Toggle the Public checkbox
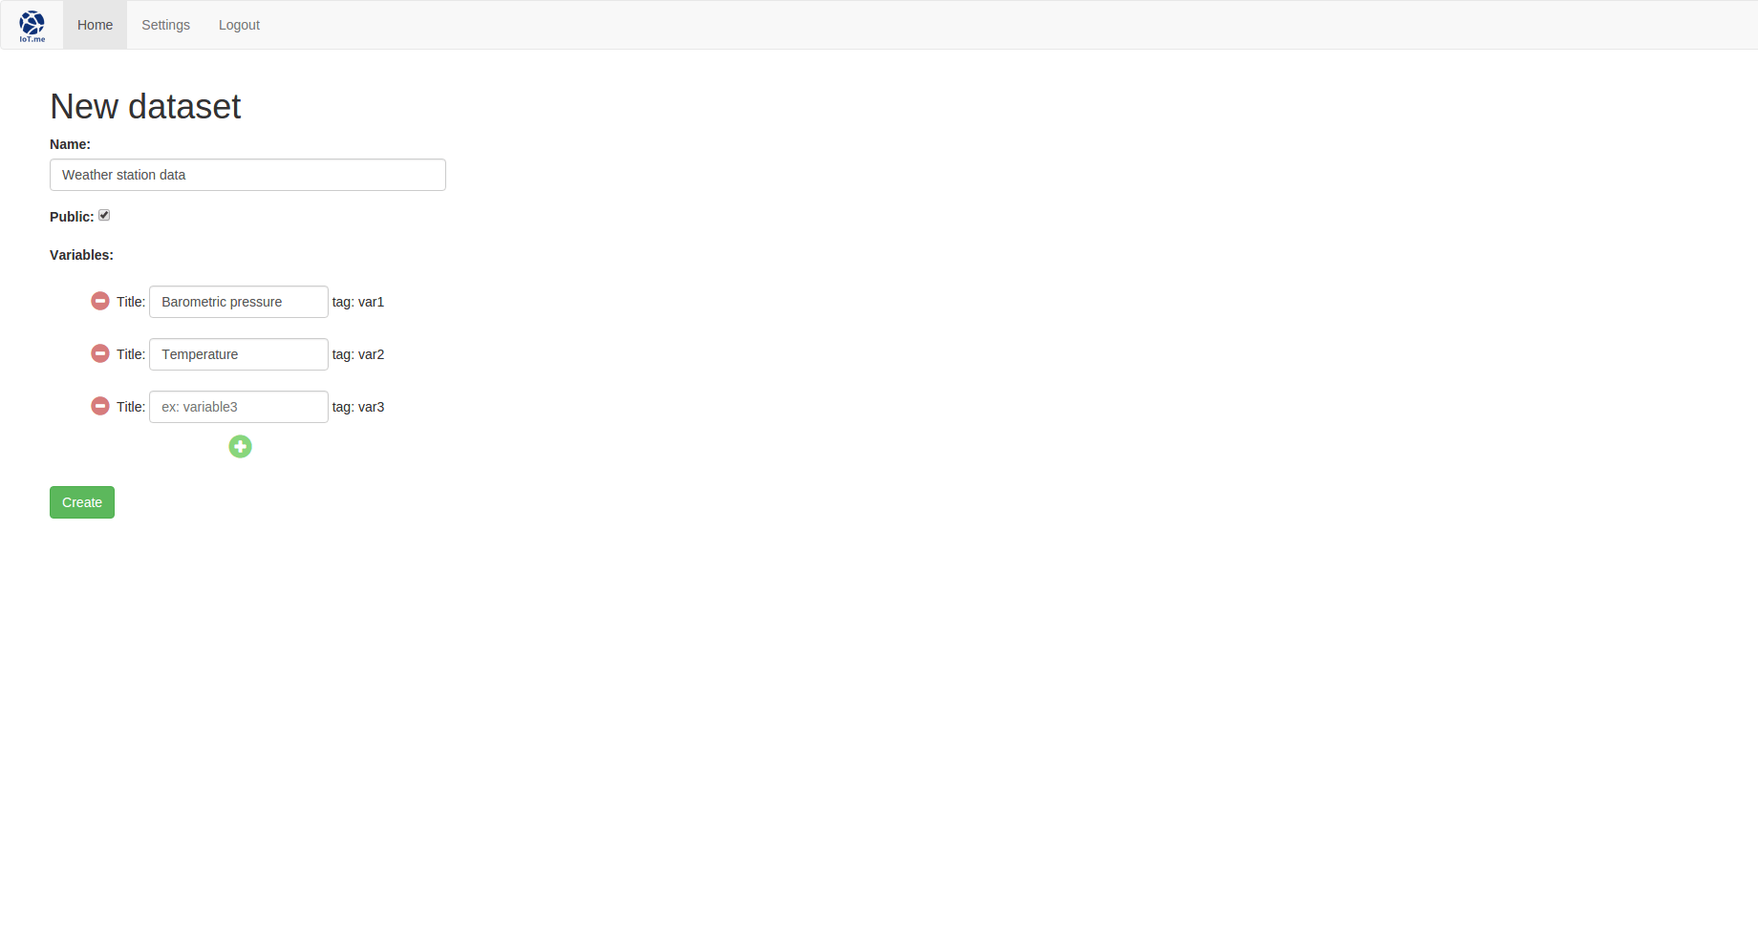1758x934 pixels. coord(104,215)
